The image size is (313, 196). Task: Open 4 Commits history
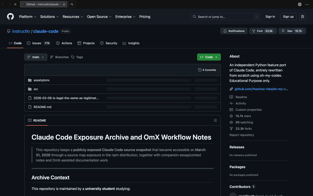[207, 70]
